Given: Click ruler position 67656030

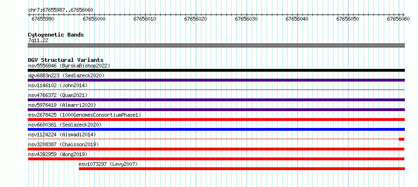Looking at the screenshot, I should click(246, 19).
